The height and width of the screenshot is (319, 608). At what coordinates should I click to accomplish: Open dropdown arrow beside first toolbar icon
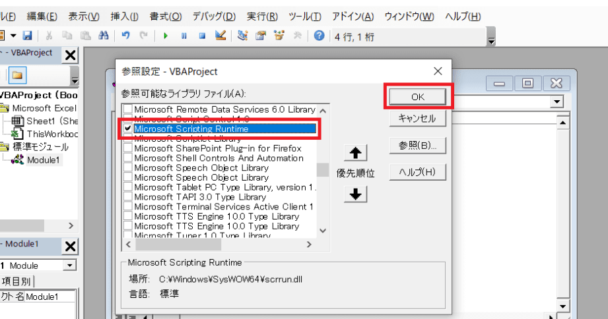13,36
